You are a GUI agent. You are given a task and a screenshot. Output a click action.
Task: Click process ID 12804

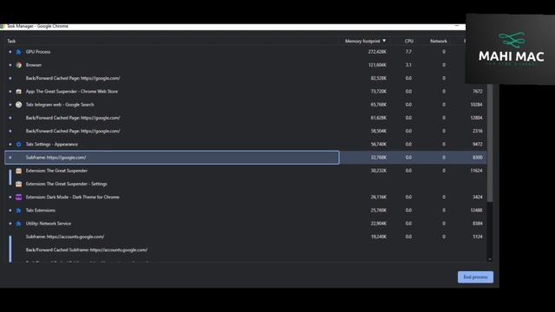(x=476, y=118)
